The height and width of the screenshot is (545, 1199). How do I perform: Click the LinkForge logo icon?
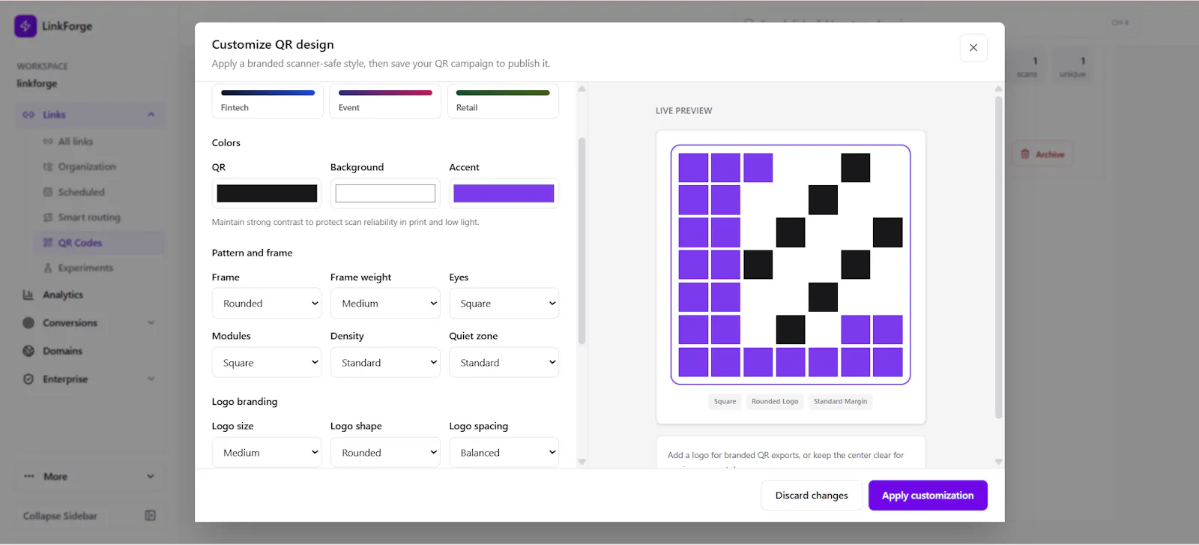[x=25, y=25]
